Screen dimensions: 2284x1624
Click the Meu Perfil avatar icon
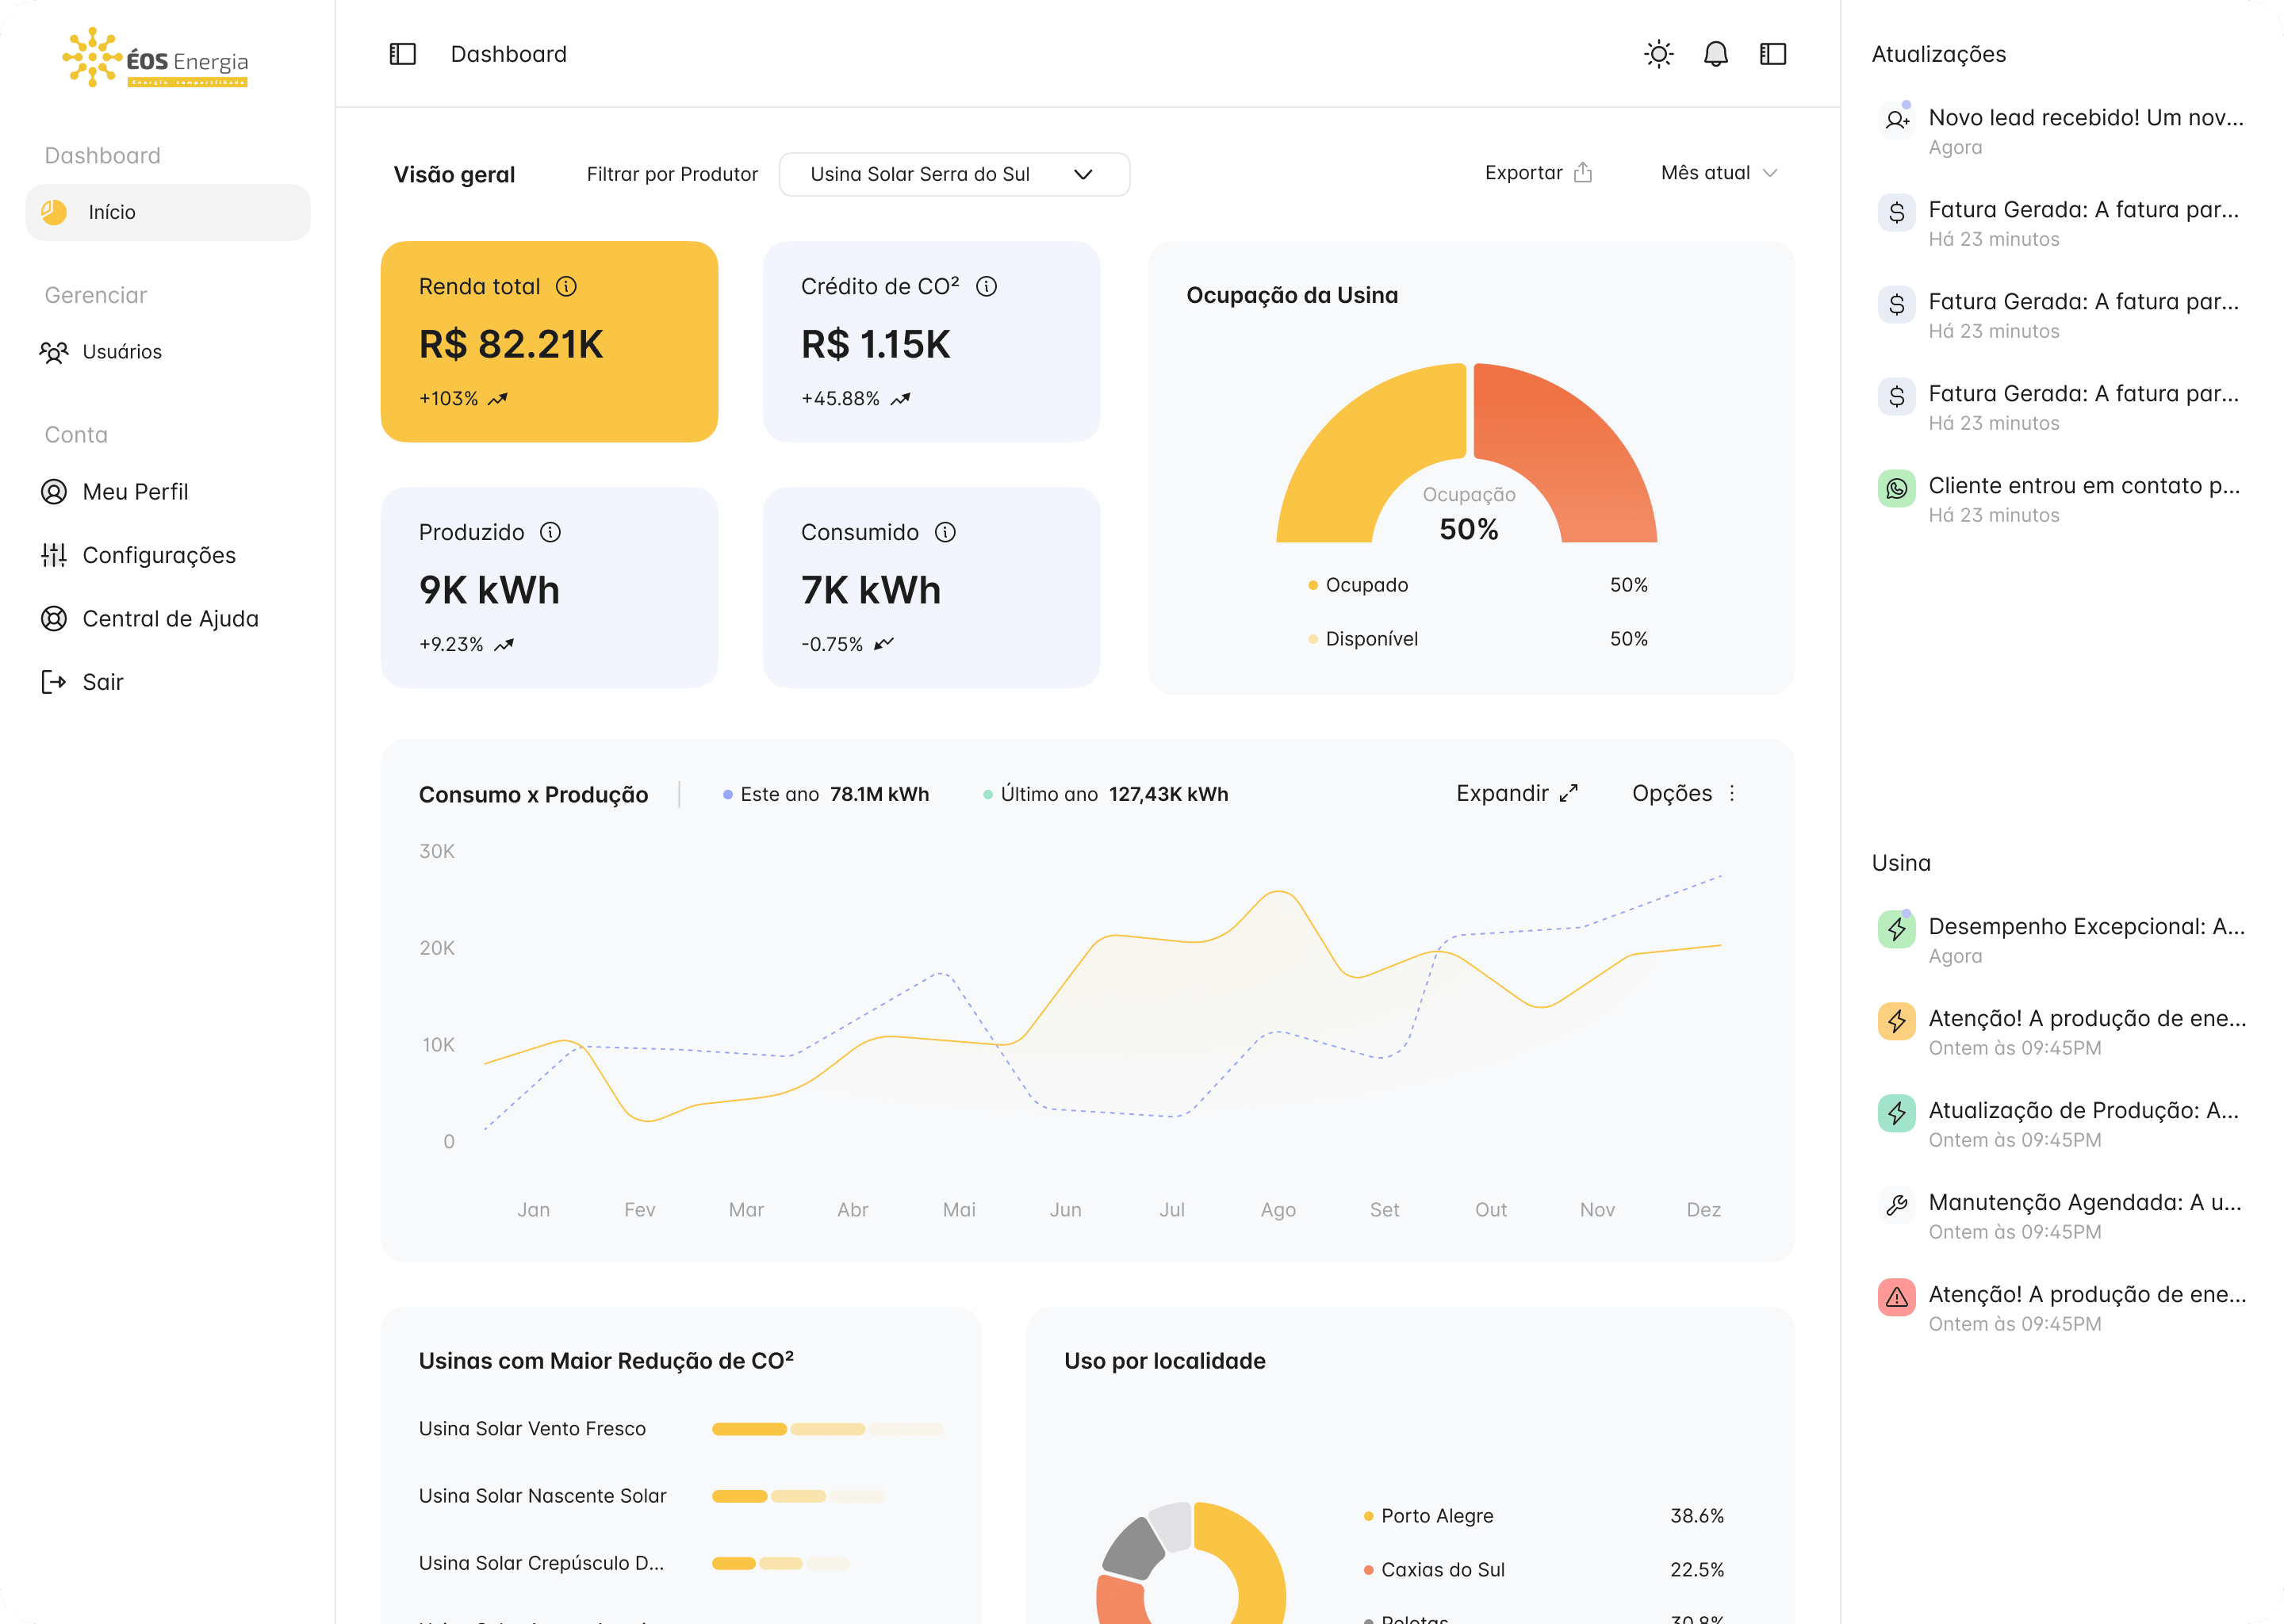[x=54, y=492]
